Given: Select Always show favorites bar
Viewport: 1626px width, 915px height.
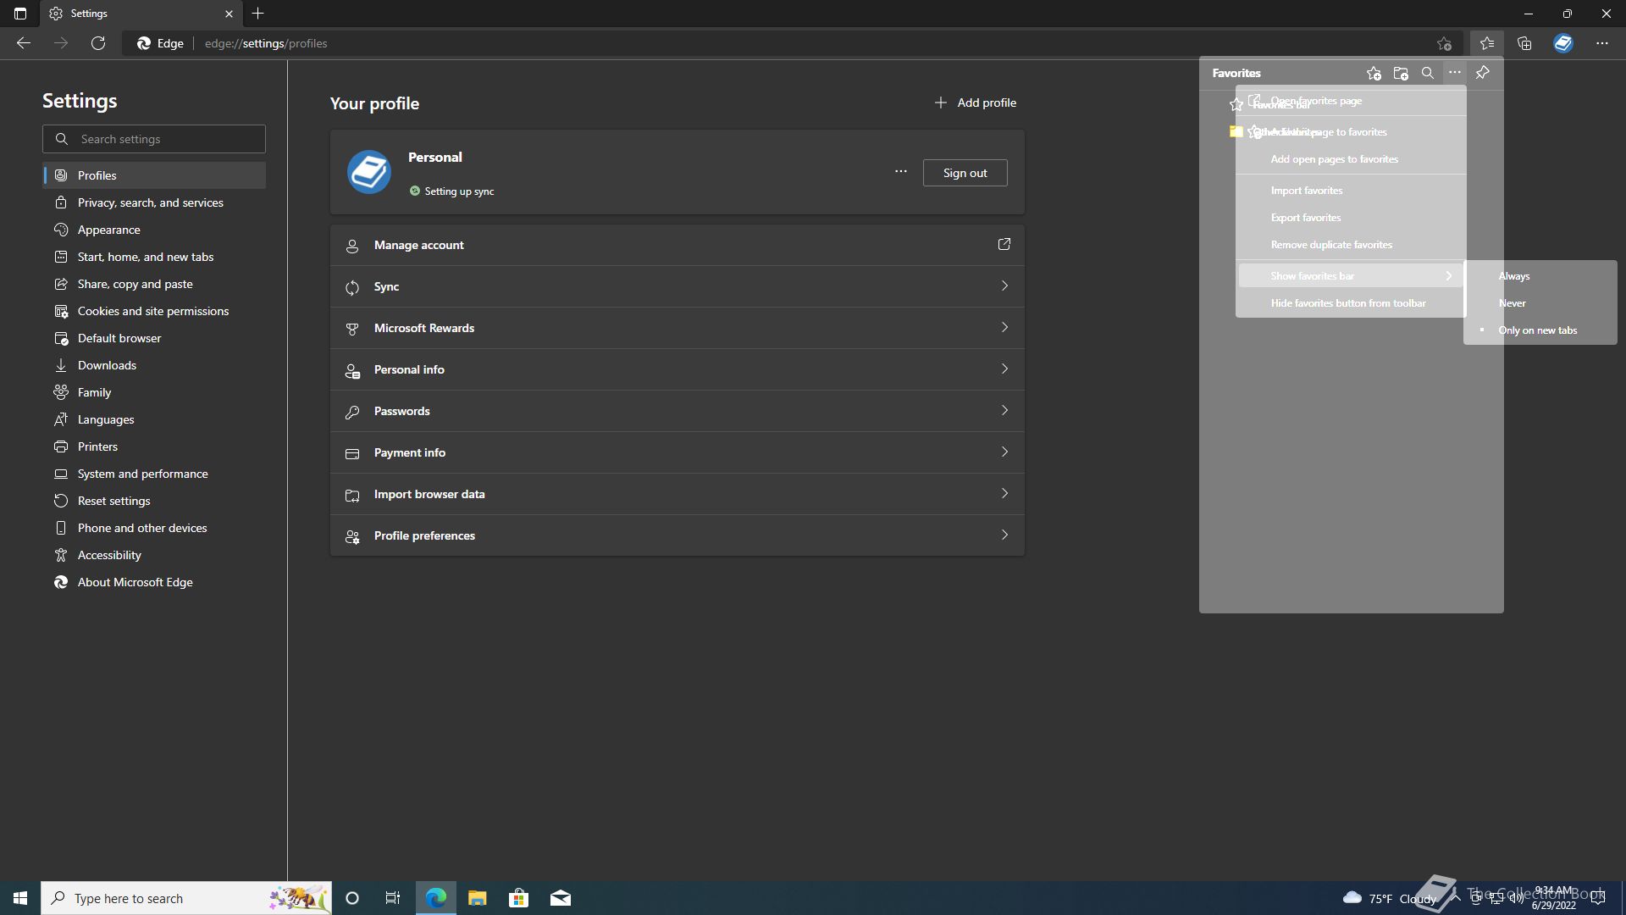Looking at the screenshot, I should pos(1540,276).
